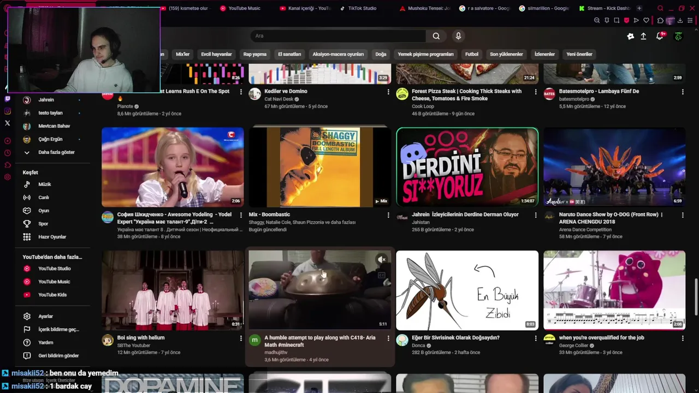Click the upload video arrow icon

pos(643,36)
